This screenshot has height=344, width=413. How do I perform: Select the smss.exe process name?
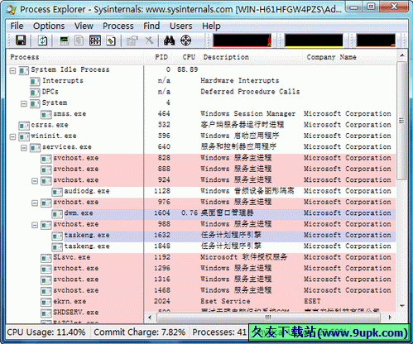[70, 114]
